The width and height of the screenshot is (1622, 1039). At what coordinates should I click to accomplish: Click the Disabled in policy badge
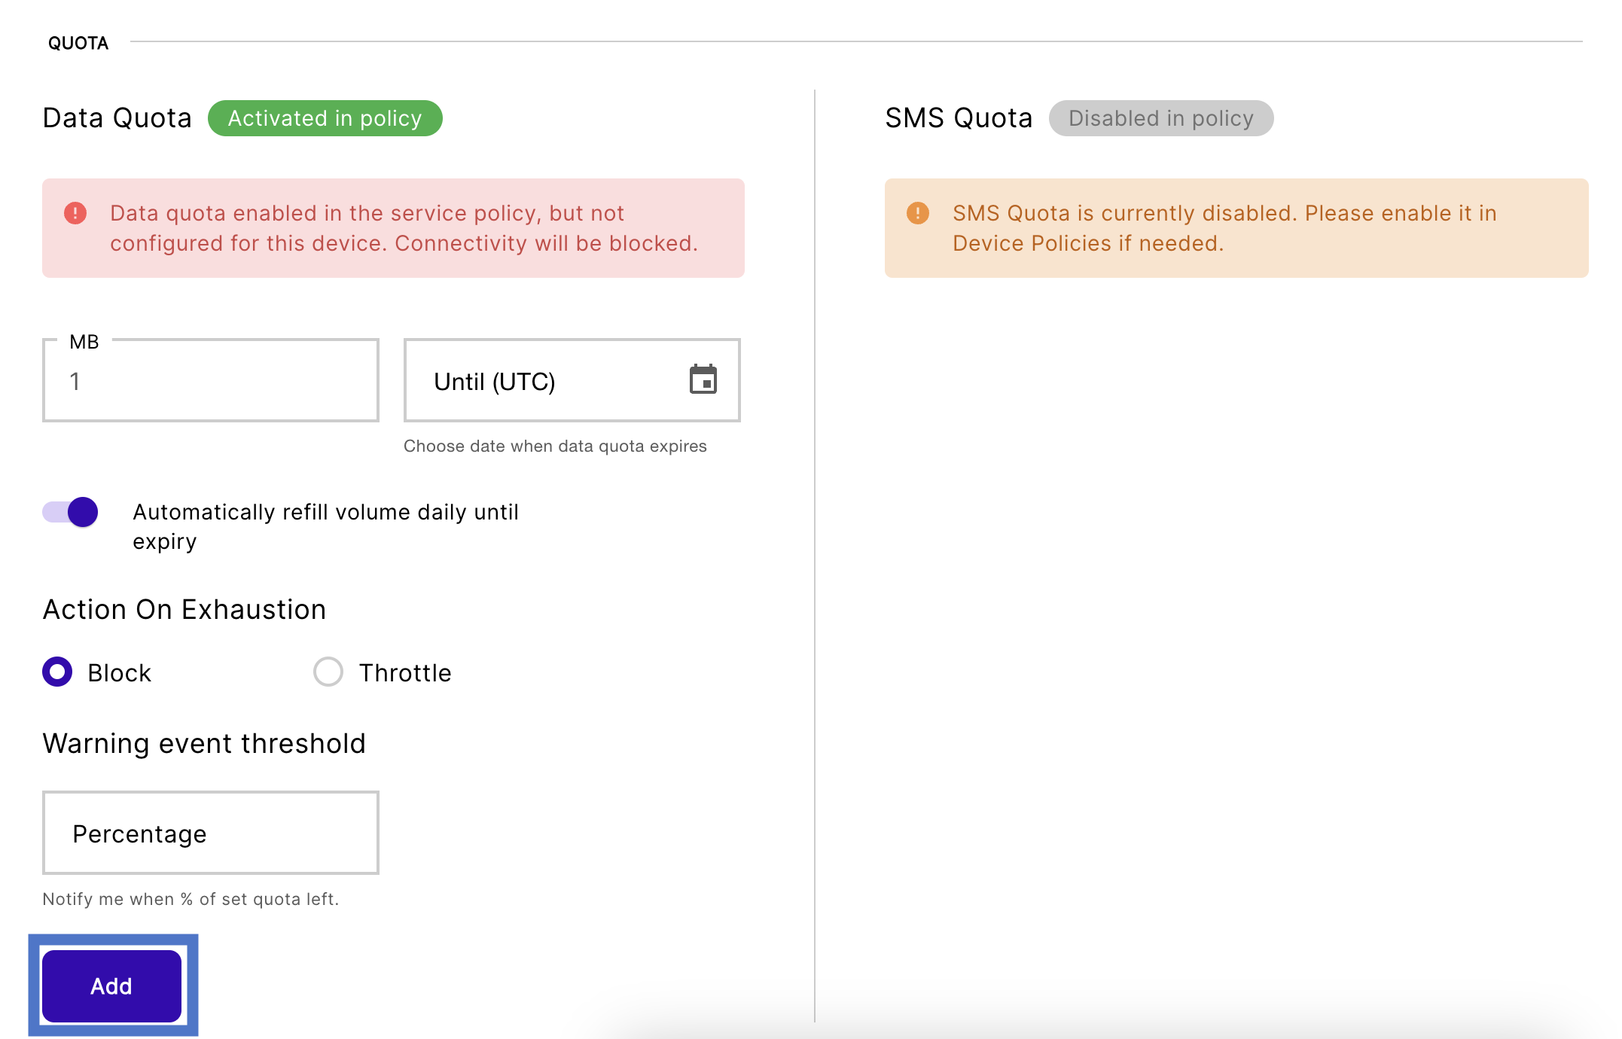click(x=1160, y=118)
